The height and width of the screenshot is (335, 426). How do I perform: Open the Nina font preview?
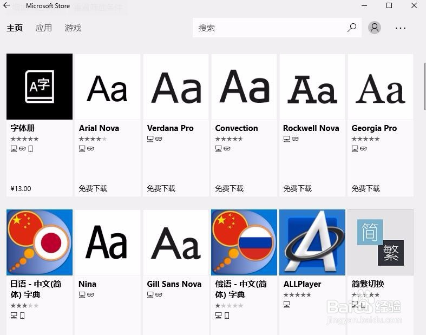(108, 242)
